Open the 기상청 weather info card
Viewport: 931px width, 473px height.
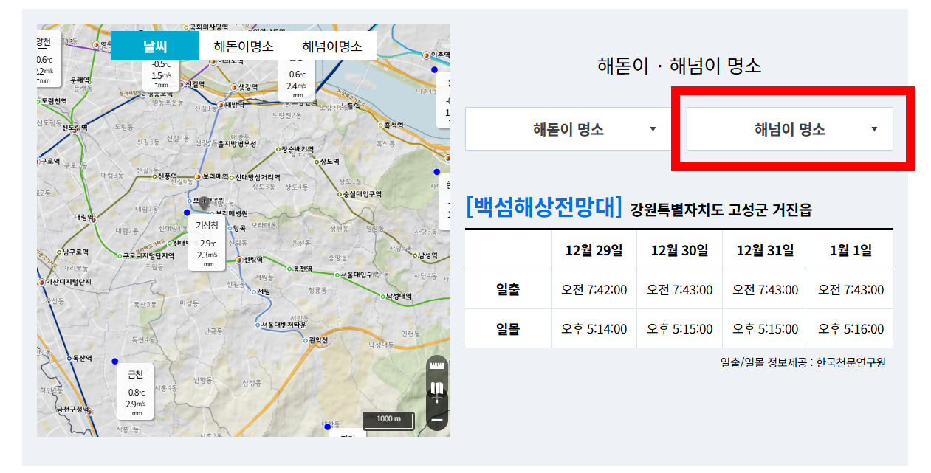click(x=207, y=244)
